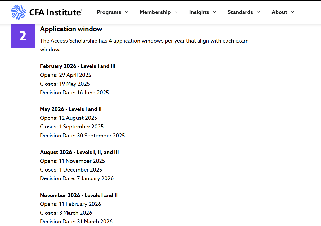This screenshot has width=321, height=226.
Task: Click the Decision Date: 16 June 2025 line
Action: tap(74, 93)
